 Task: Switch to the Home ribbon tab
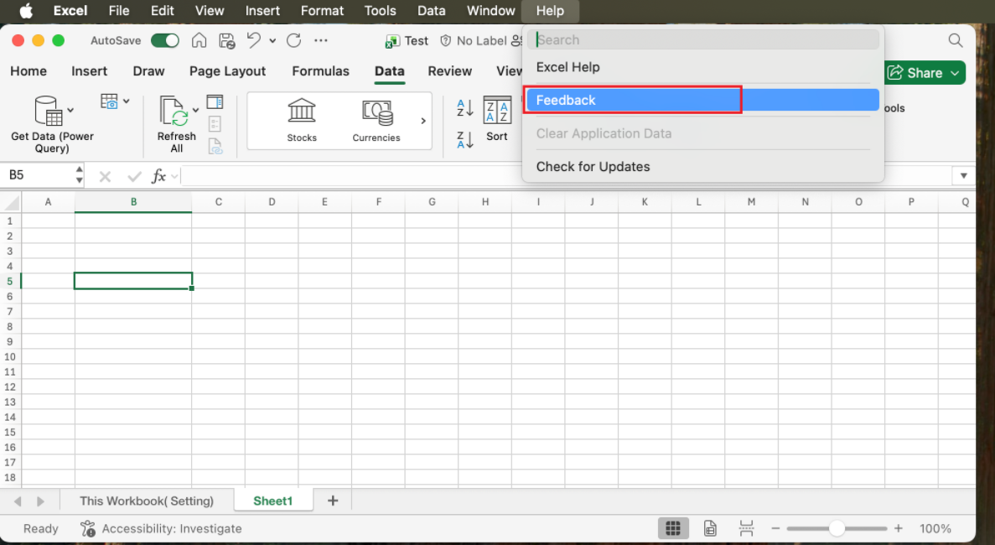click(29, 71)
